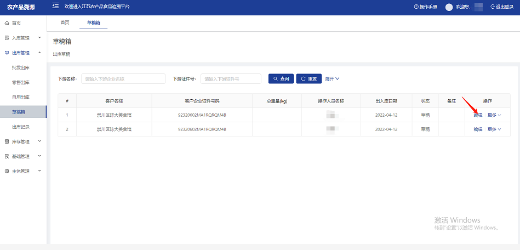Click 编辑 link in the first row

pos(478,115)
